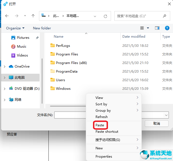The height and width of the screenshot is (161, 173).
Task: Open the file type filter dropdown
Action: point(166,115)
